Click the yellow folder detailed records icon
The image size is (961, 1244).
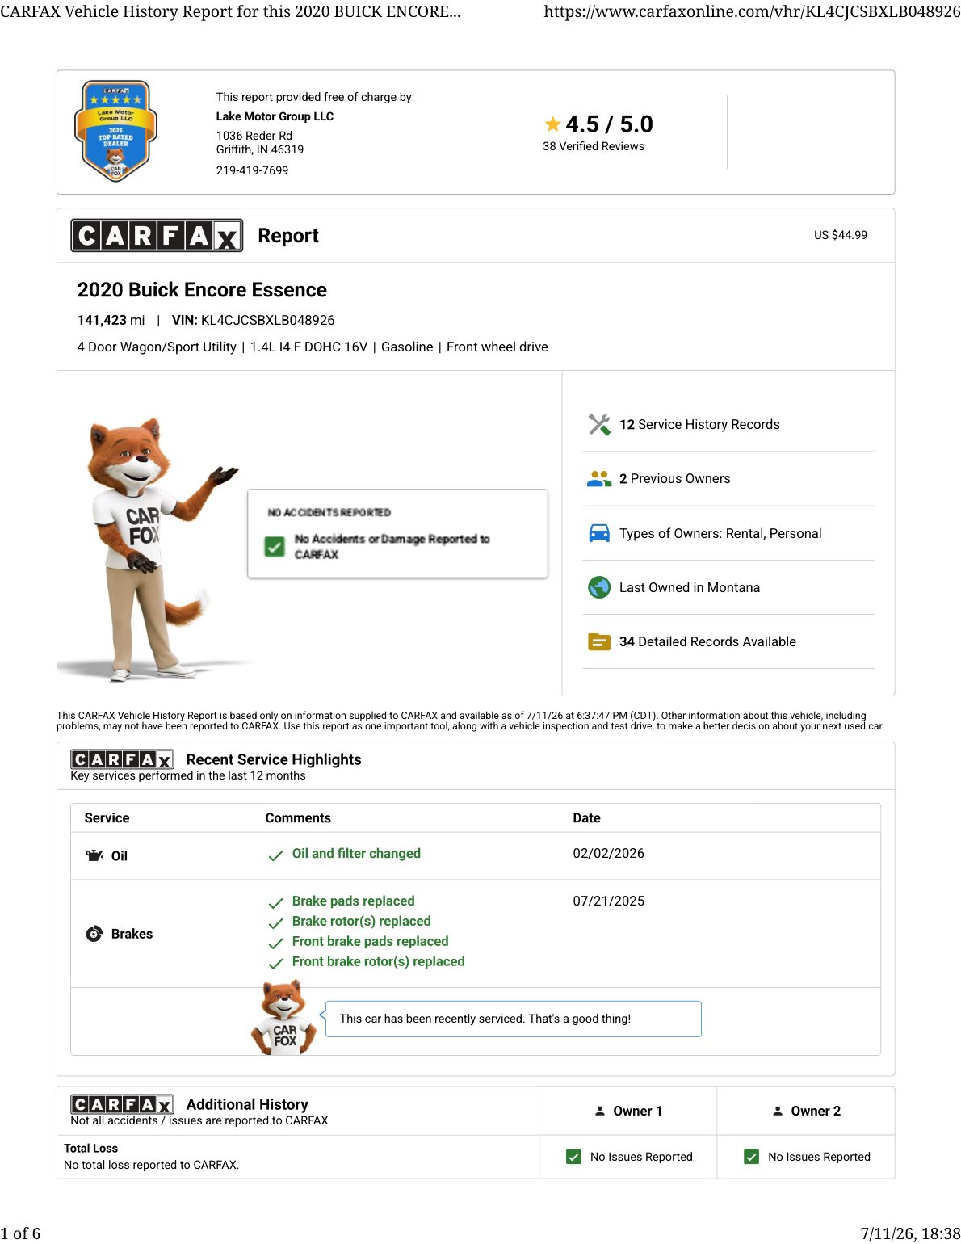tap(599, 641)
